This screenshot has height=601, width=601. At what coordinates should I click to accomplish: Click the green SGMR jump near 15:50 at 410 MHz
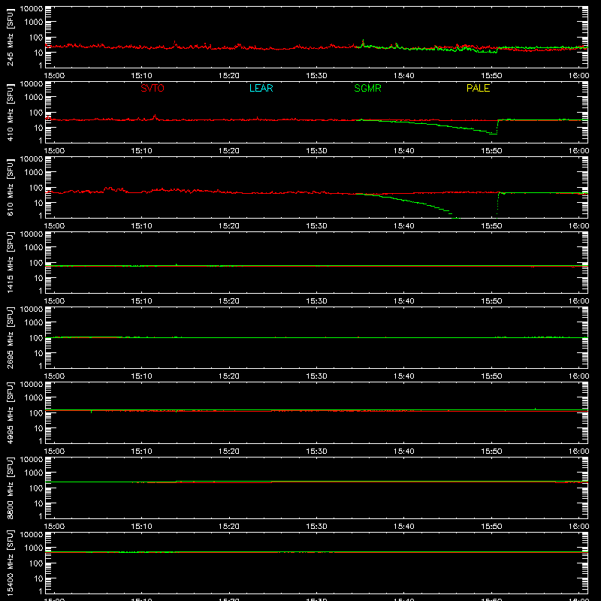[497, 127]
